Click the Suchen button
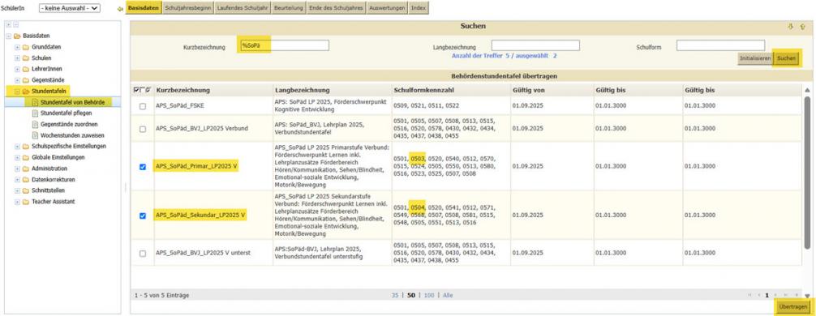Screen dimensions: 816x316 click(x=786, y=58)
